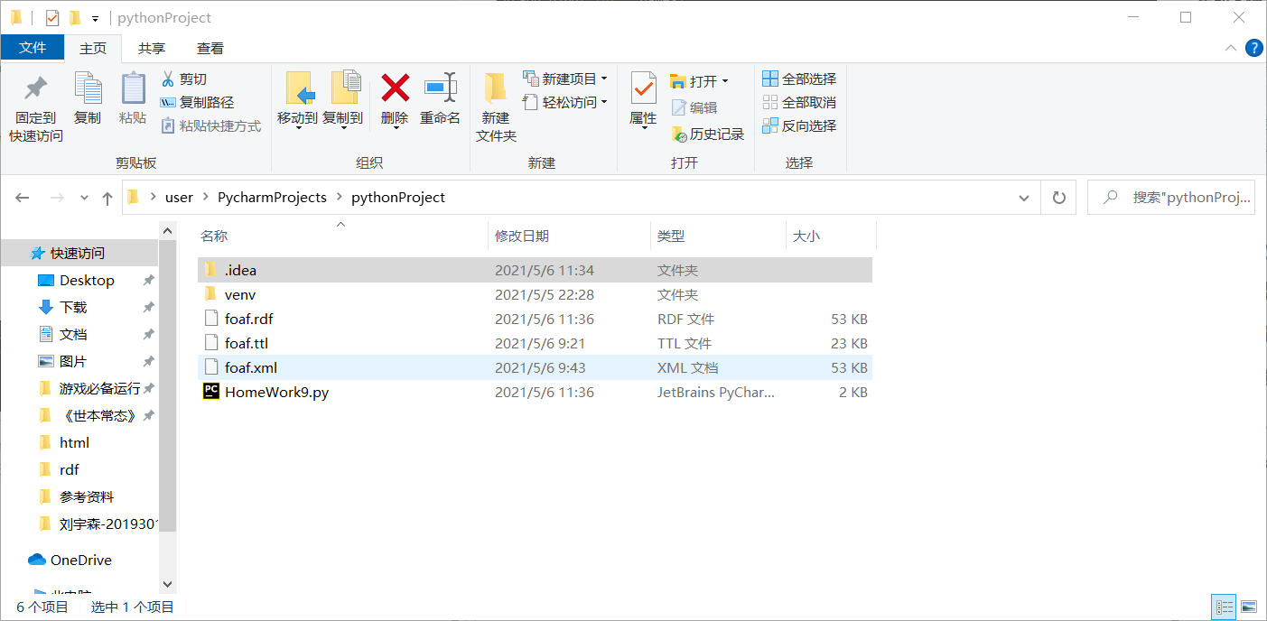Open Customize Quick Access Toolbar arrow

[95, 18]
